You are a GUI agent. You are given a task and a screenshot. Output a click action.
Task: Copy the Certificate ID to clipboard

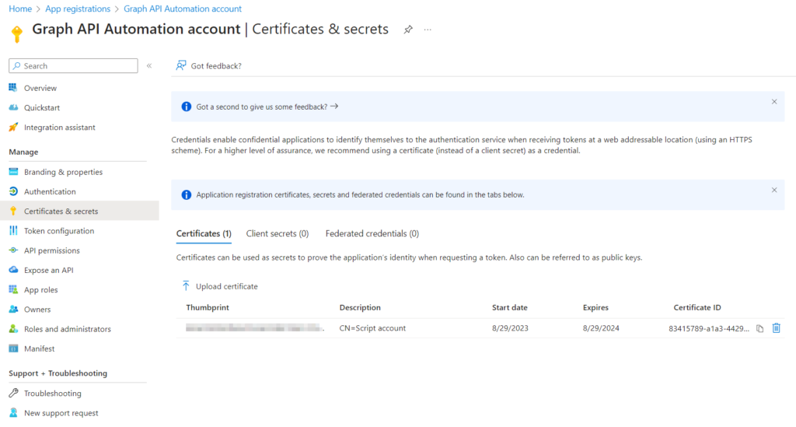pyautogui.click(x=759, y=328)
